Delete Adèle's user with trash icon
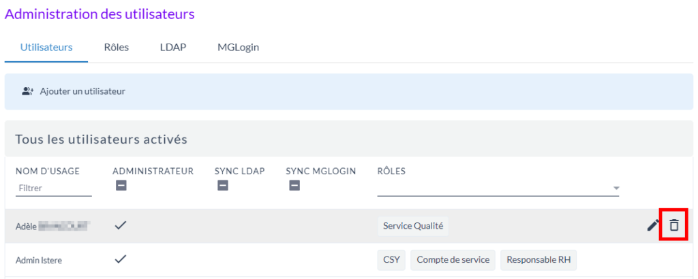The height and width of the screenshot is (279, 698). (673, 225)
